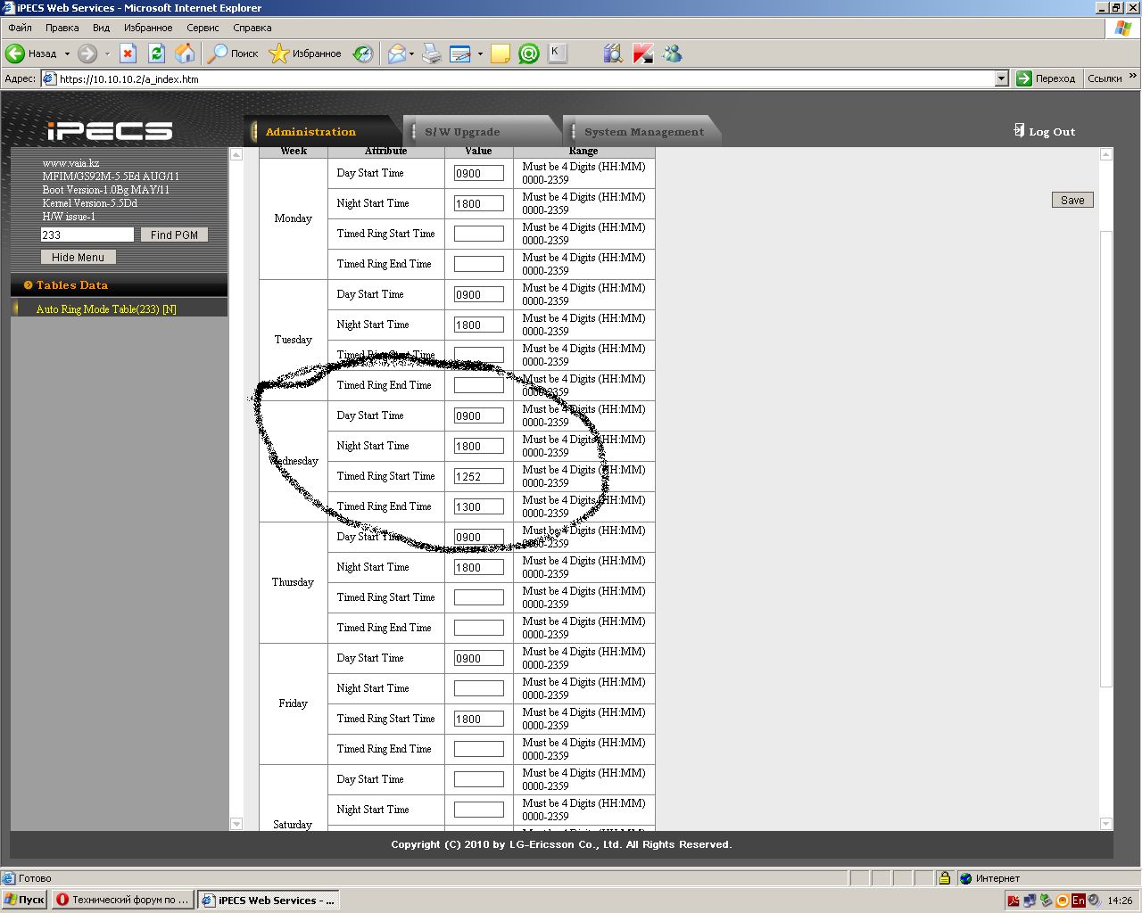Click Wednesday Timed Ring Start Time field
Screen dimensions: 1142x913
pos(478,476)
